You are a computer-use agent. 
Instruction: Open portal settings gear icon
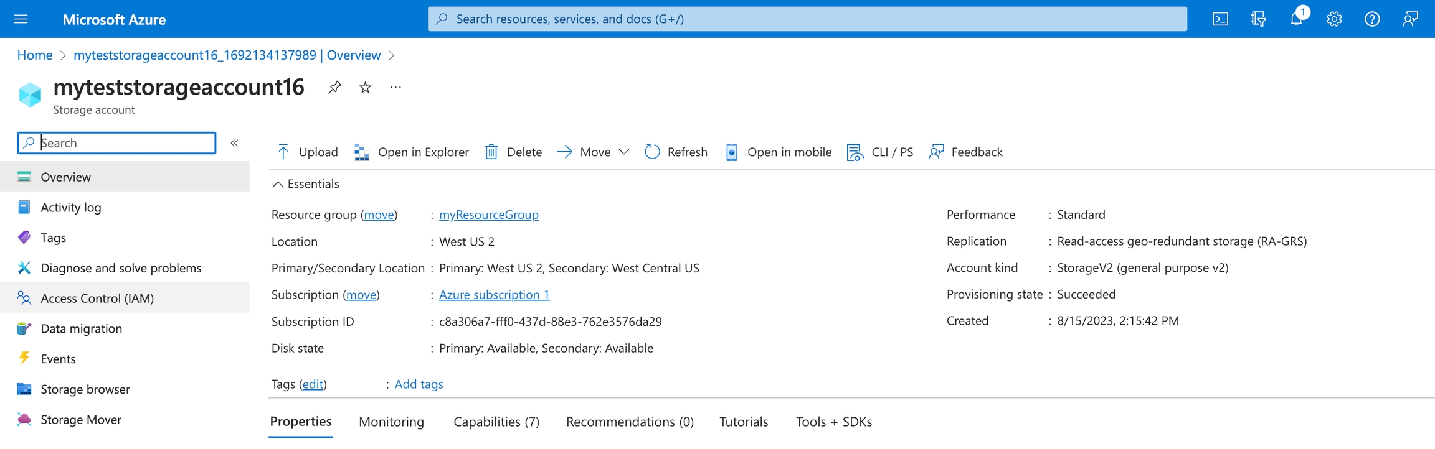point(1334,19)
